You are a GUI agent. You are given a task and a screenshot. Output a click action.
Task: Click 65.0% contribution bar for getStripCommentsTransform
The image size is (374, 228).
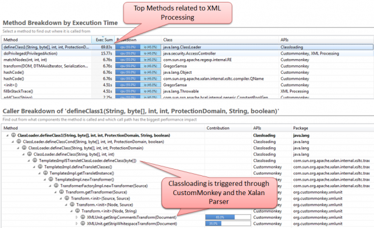click(x=228, y=217)
